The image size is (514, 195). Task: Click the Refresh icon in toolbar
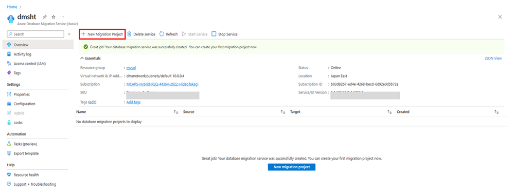click(162, 34)
